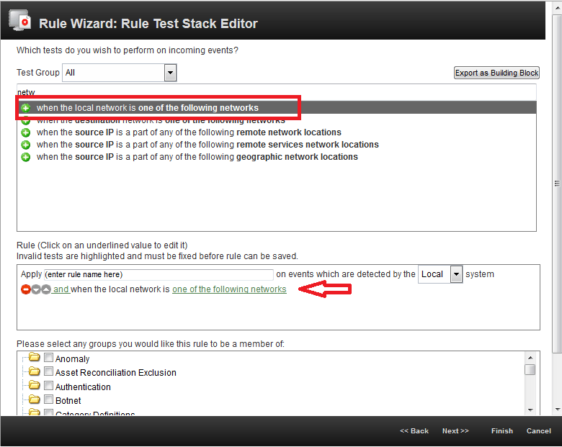
Task: Add the remote services network locations test
Action: click(26, 145)
